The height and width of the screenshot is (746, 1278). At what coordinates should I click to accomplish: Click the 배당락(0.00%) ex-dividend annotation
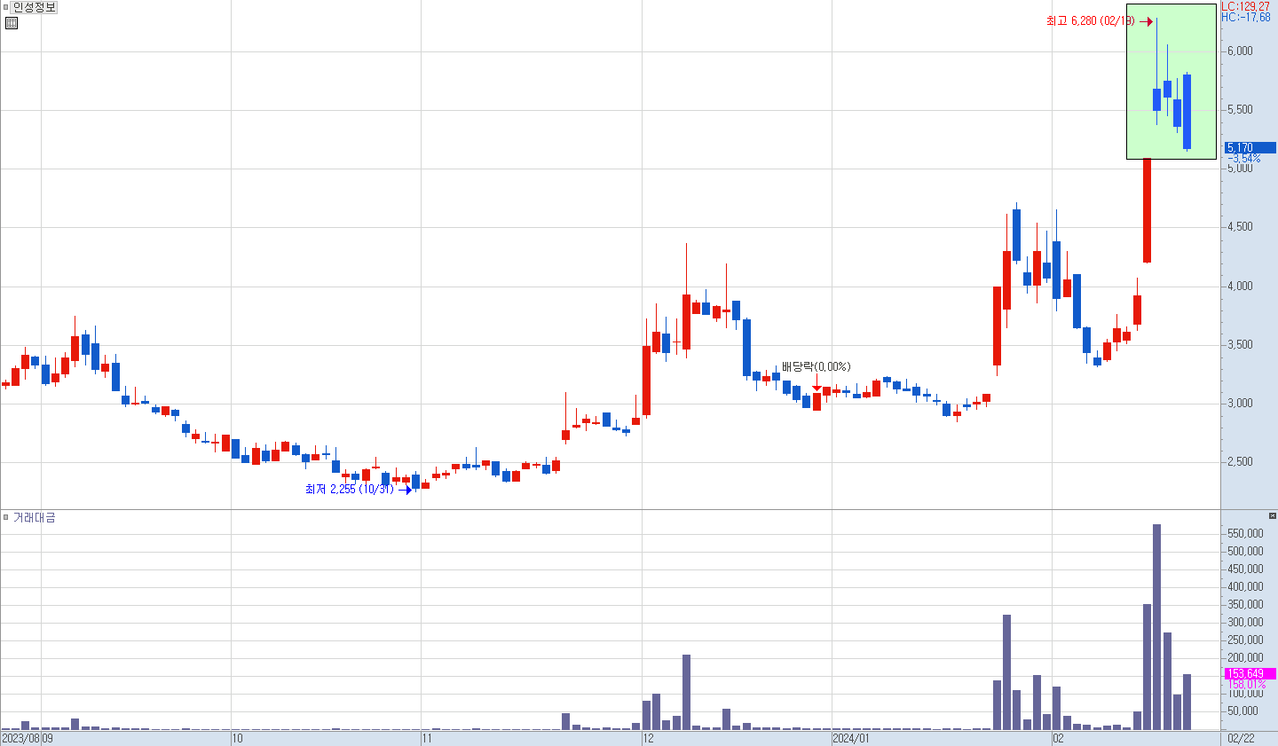pos(816,366)
